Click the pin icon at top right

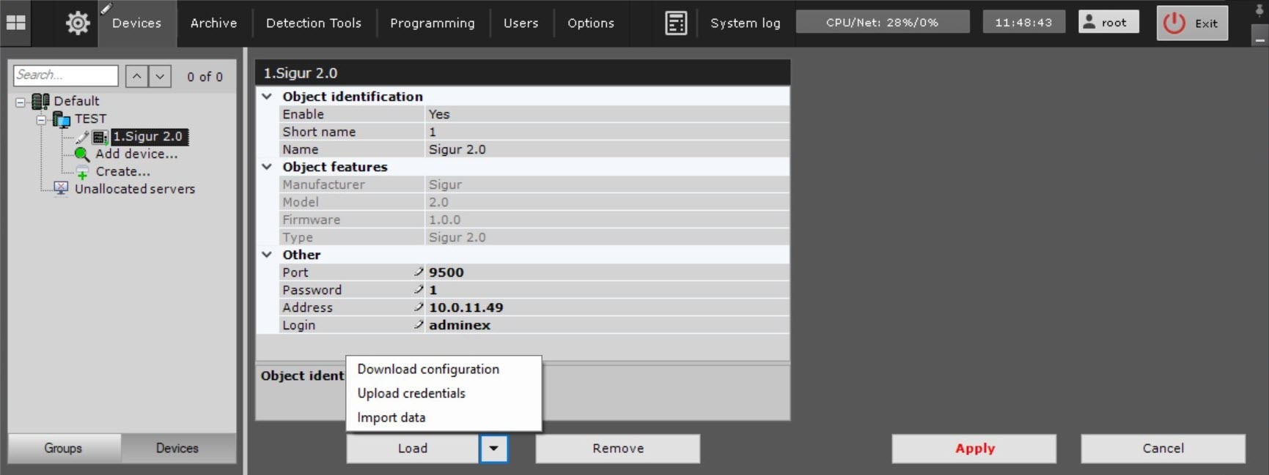pyautogui.click(x=1259, y=10)
